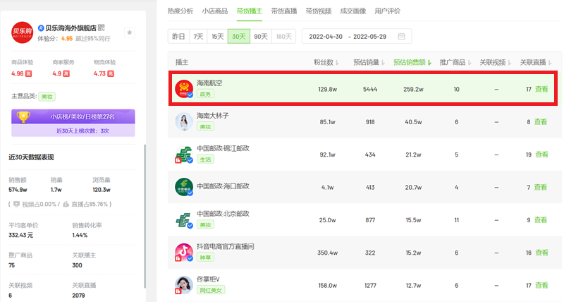Click the 抖音电商官方直播间 TikTok avatar
Image resolution: width=564 pixels, height=302 pixels.
pyautogui.click(x=184, y=252)
